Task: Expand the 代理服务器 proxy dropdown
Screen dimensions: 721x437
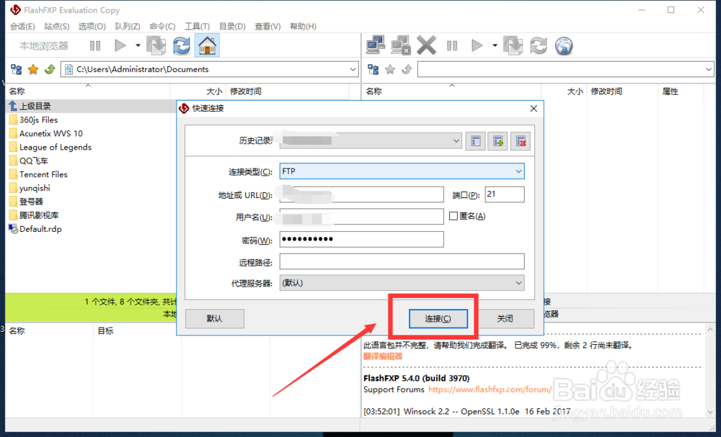Action: pos(518,283)
